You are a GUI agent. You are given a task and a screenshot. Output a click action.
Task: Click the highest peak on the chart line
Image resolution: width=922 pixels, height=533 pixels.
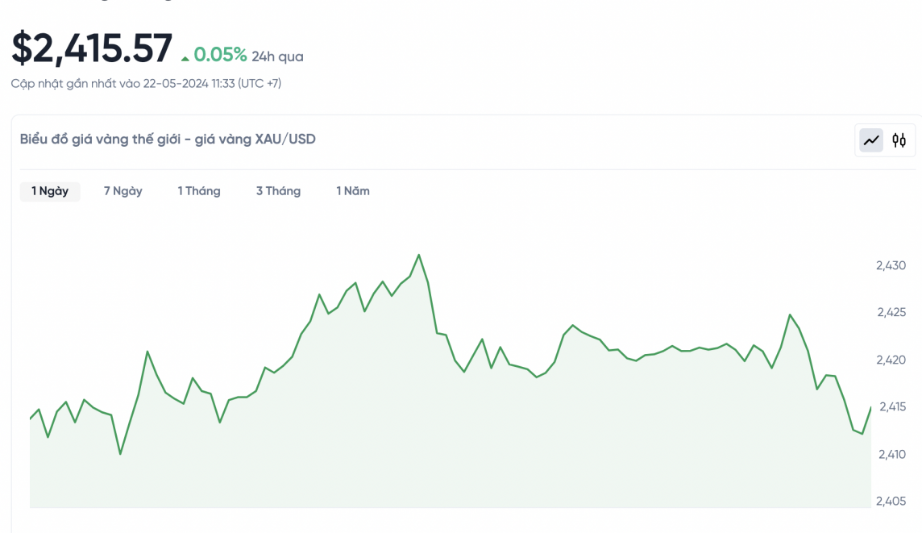[x=419, y=255]
